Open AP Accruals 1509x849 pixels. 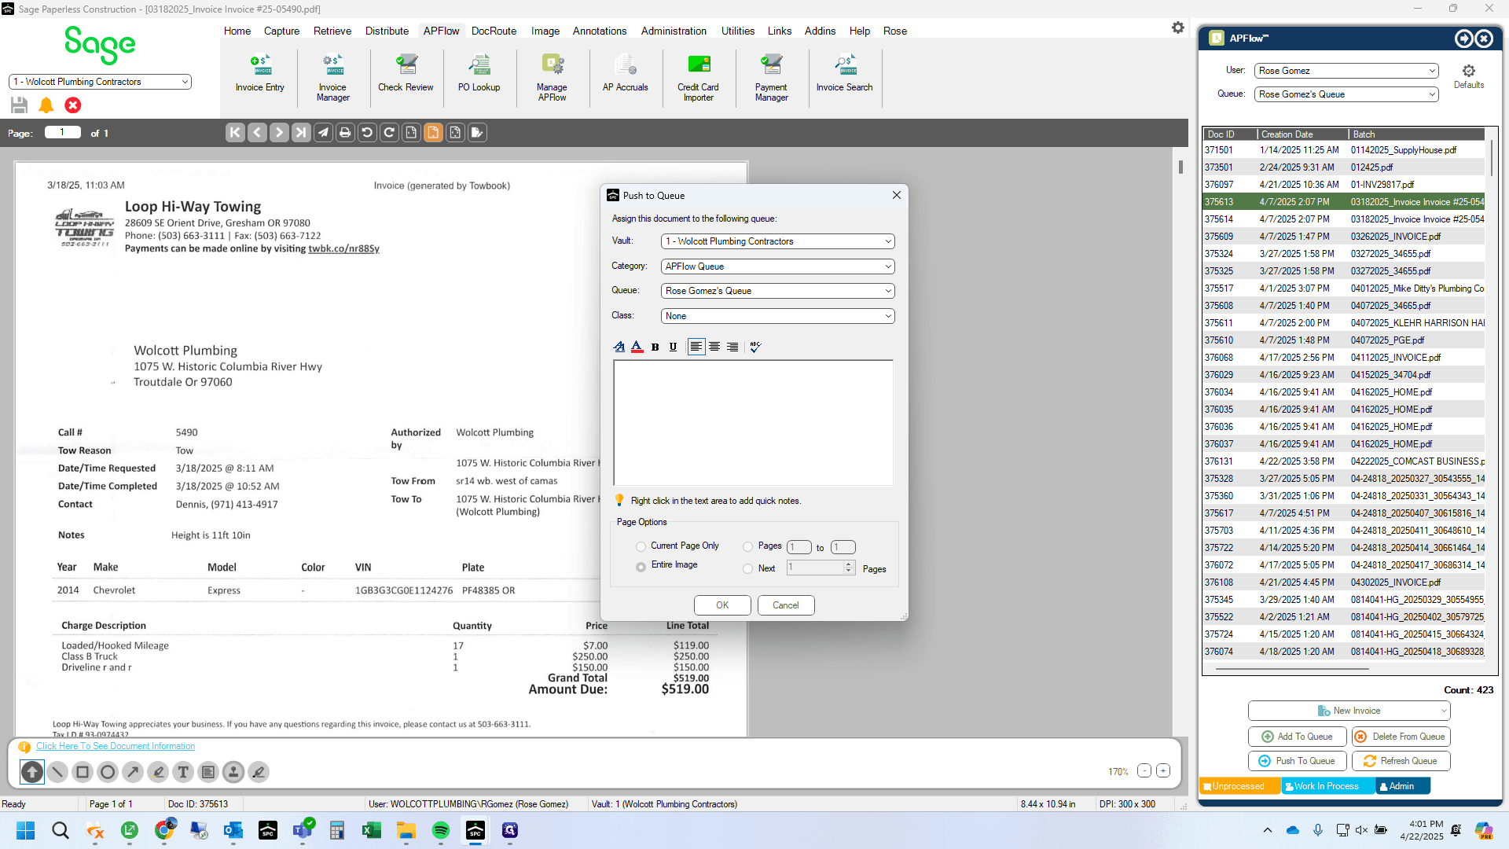pyautogui.click(x=625, y=74)
